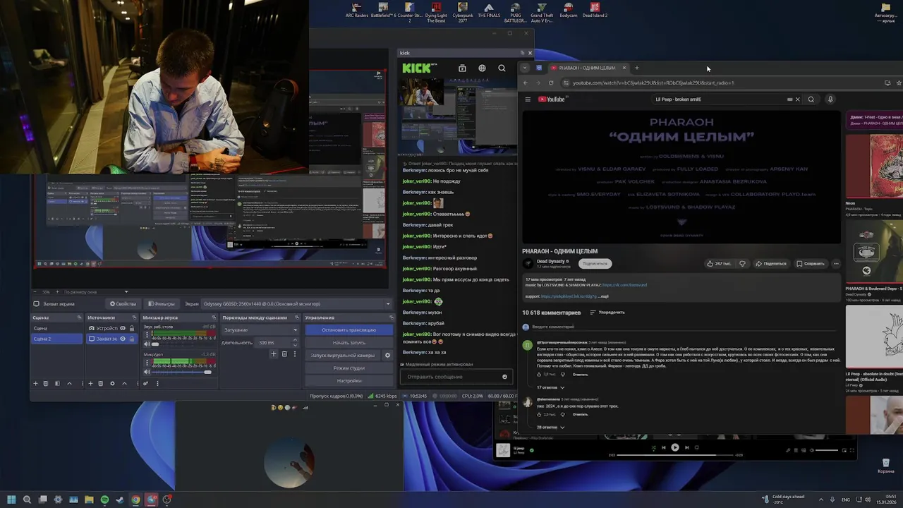Mute the desktop audio speaker icon in OBS mixer

coord(147,344)
